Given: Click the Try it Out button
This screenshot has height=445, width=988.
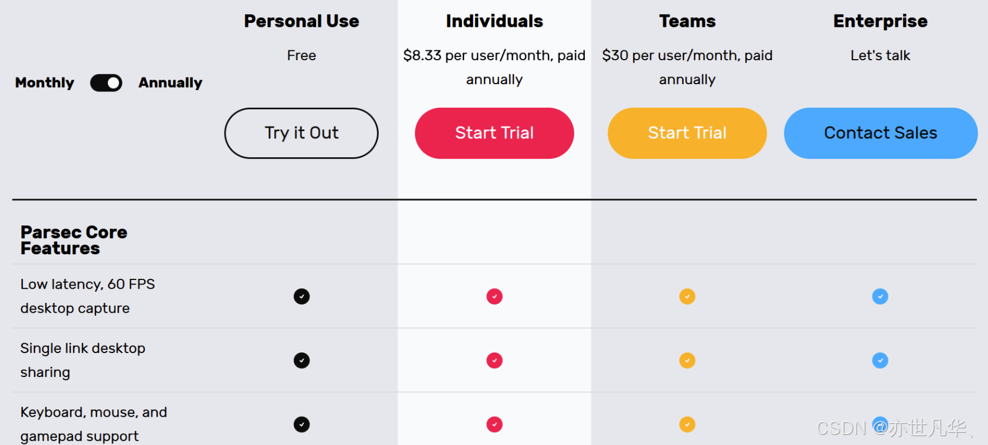Looking at the screenshot, I should pyautogui.click(x=302, y=133).
